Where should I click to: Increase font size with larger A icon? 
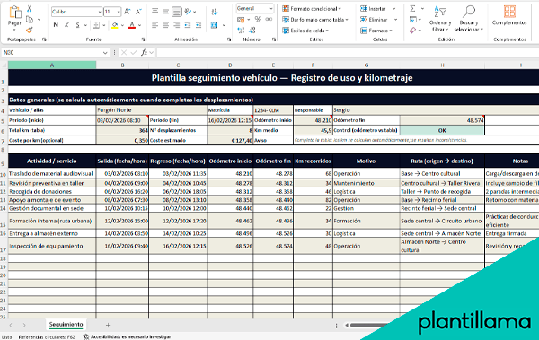click(x=128, y=12)
